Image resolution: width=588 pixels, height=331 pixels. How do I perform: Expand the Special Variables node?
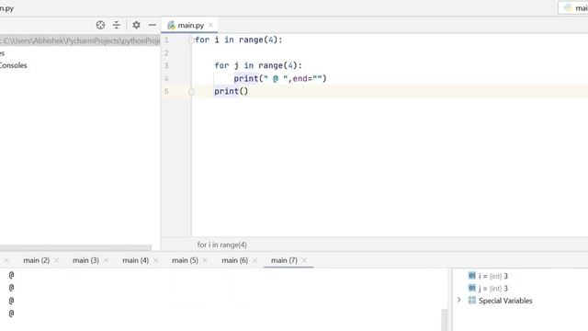[459, 301]
